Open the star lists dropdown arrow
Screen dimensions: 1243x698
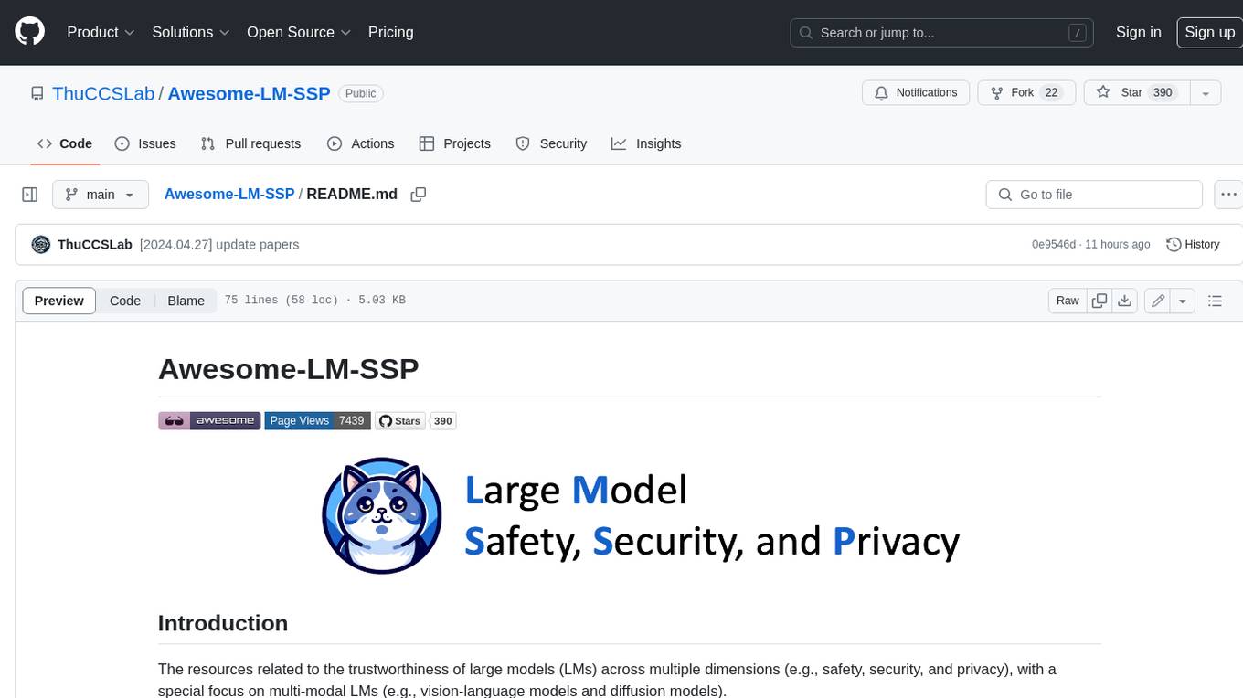tap(1206, 92)
